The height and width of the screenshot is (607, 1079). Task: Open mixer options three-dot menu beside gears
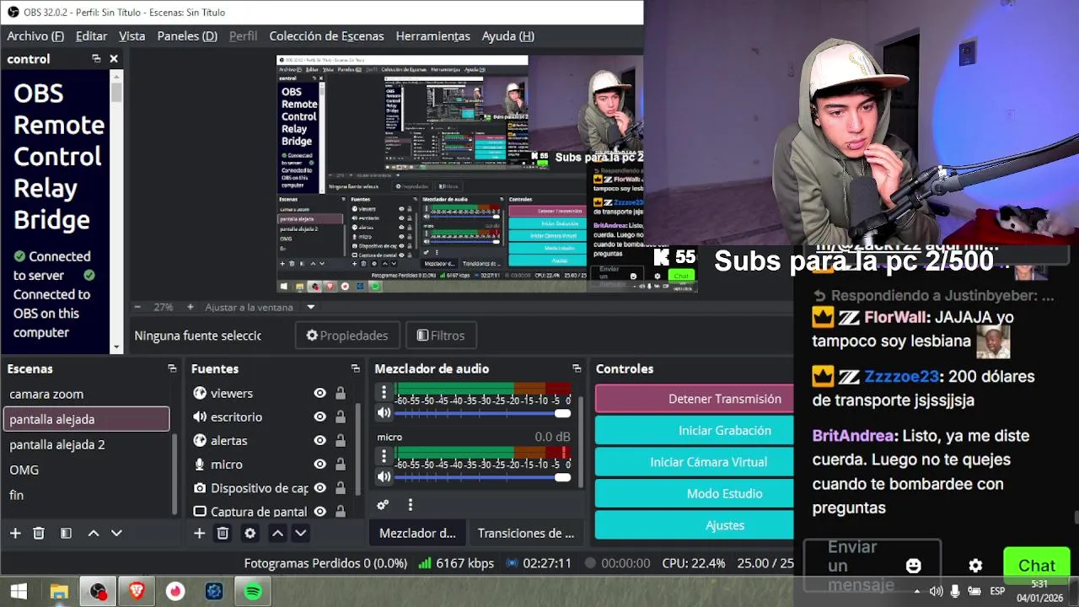pyautogui.click(x=411, y=505)
